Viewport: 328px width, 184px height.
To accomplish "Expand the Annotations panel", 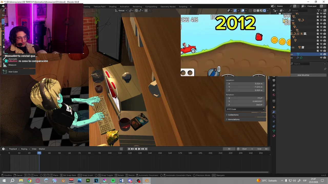I will tap(245, 119).
